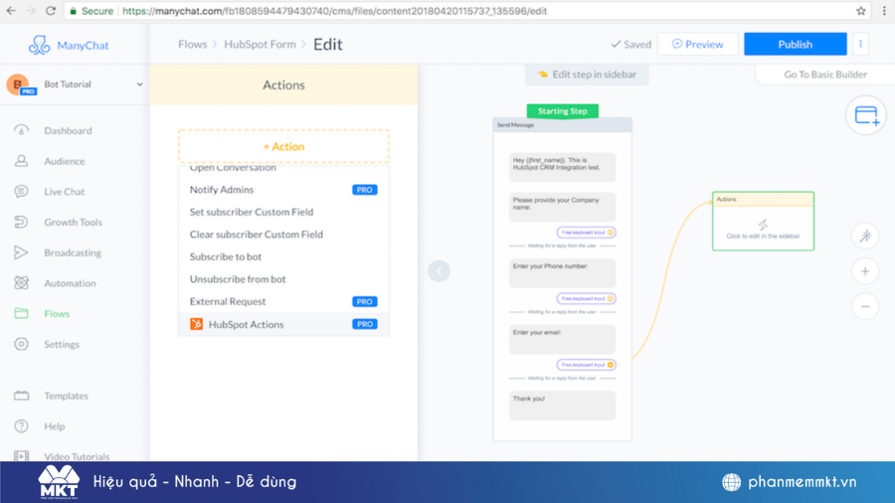The height and width of the screenshot is (503, 895).
Task: Click the greeting HubSpot CRM message bubble
Action: (x=562, y=167)
